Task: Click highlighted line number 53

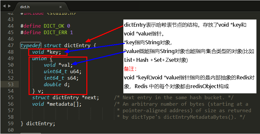Action: [x=11, y=85]
